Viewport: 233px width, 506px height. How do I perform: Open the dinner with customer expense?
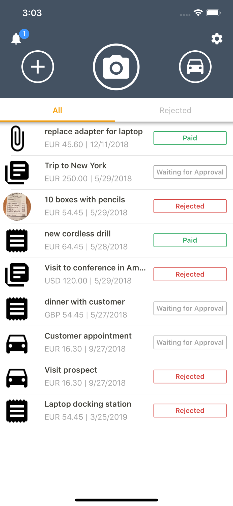click(x=85, y=308)
